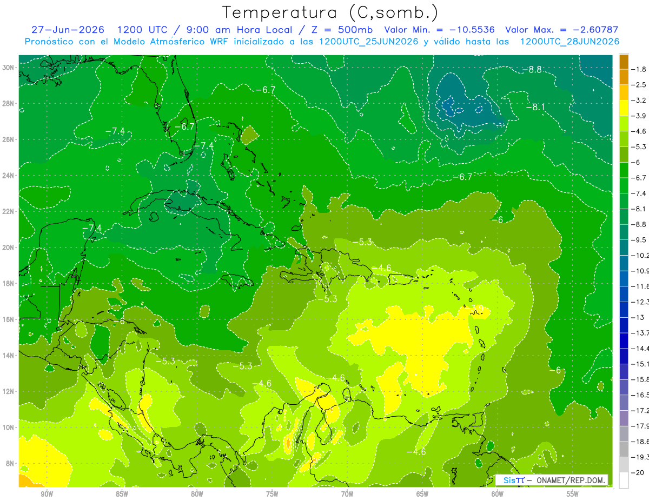Click the colorbar scale value -10.9
The width and height of the screenshot is (649, 501).
click(640, 271)
